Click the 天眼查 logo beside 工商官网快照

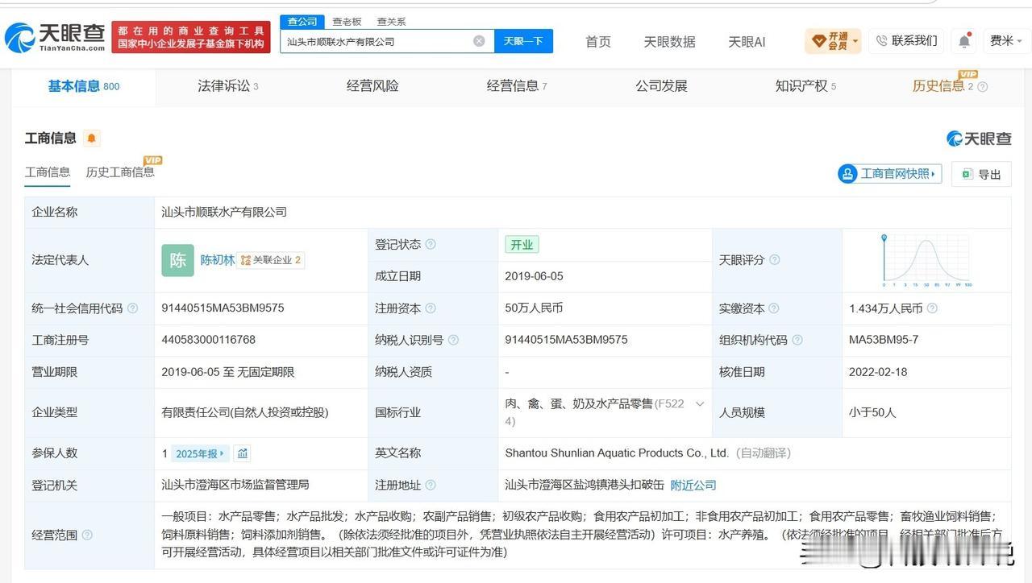click(979, 139)
